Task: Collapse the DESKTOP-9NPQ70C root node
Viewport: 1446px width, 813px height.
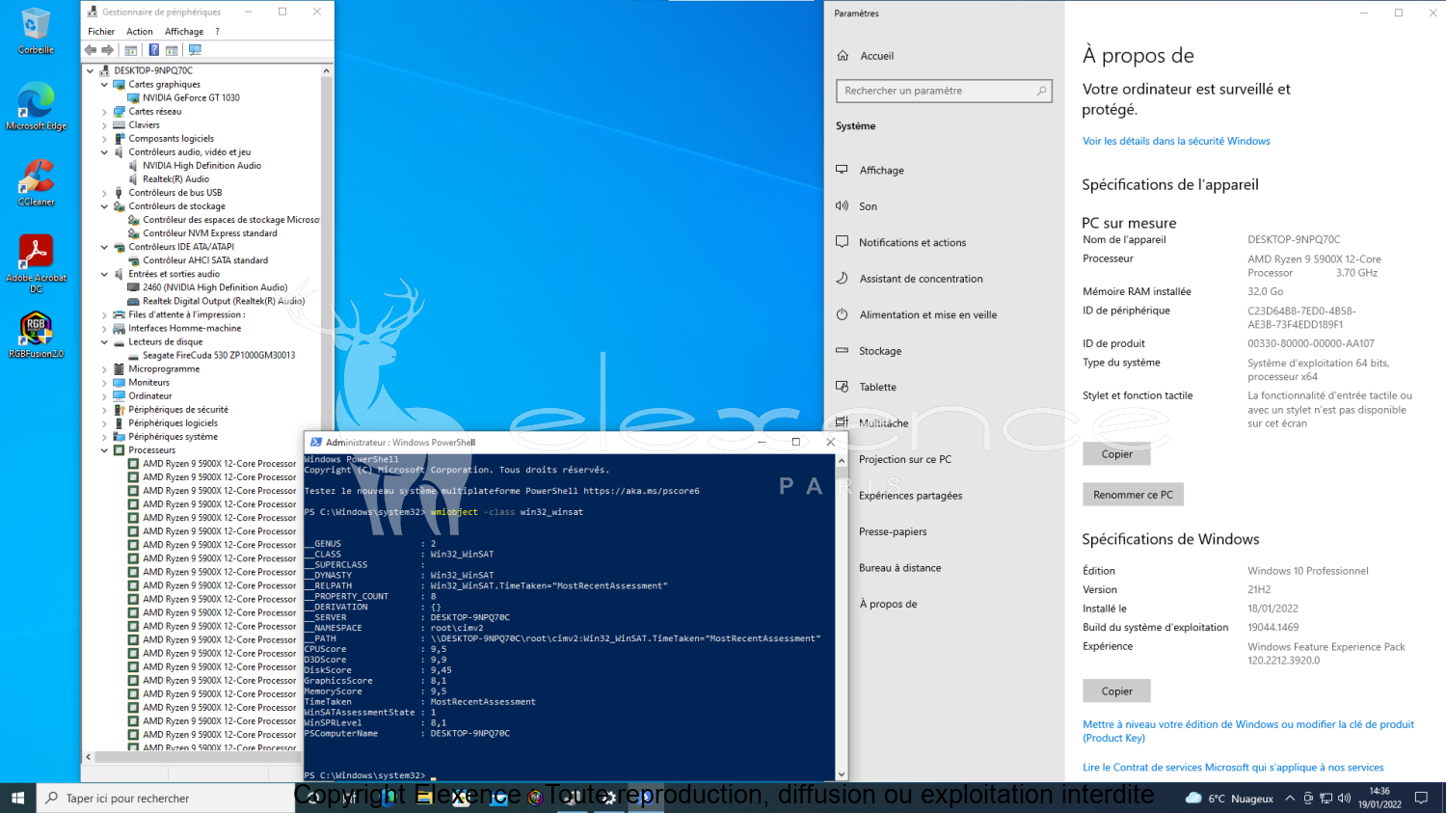Action: pos(91,70)
